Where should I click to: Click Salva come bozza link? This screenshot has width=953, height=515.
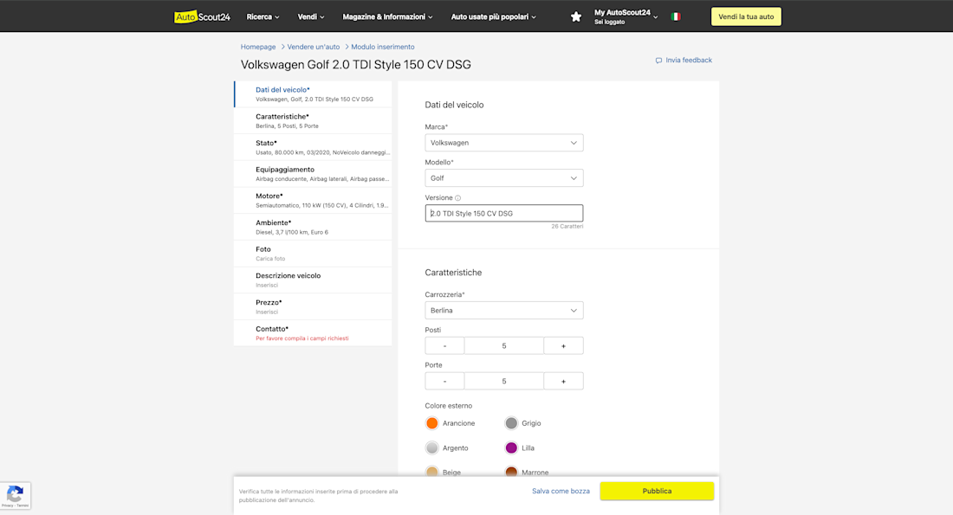tap(561, 491)
